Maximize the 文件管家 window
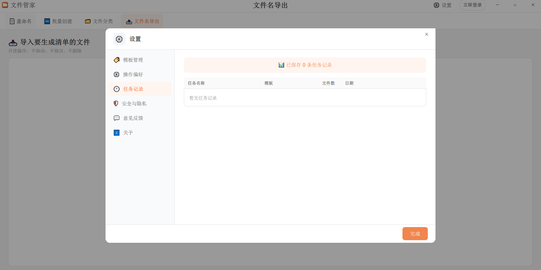Image resolution: width=541 pixels, height=270 pixels. click(x=515, y=5)
